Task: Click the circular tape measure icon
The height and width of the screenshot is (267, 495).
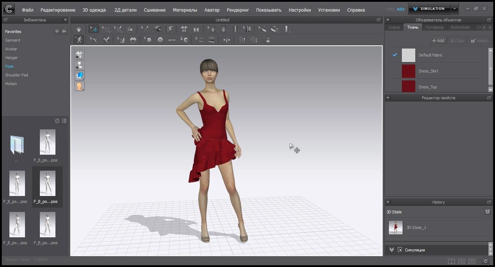Action: click(274, 29)
